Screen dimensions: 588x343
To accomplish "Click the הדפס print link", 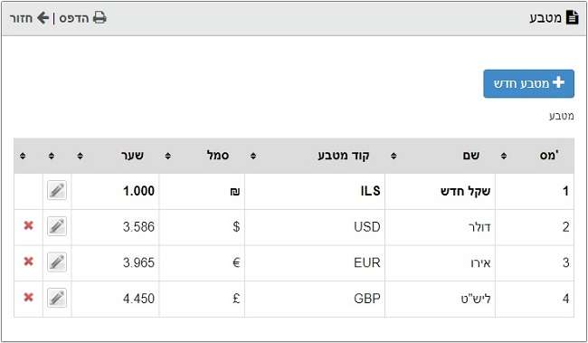I will pos(74,18).
